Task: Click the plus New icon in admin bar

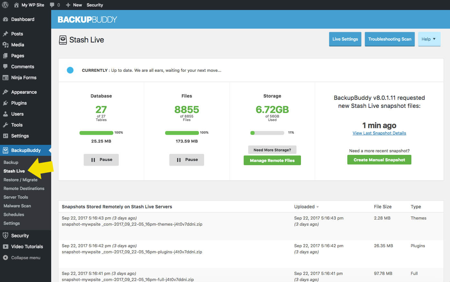Action: [68, 5]
